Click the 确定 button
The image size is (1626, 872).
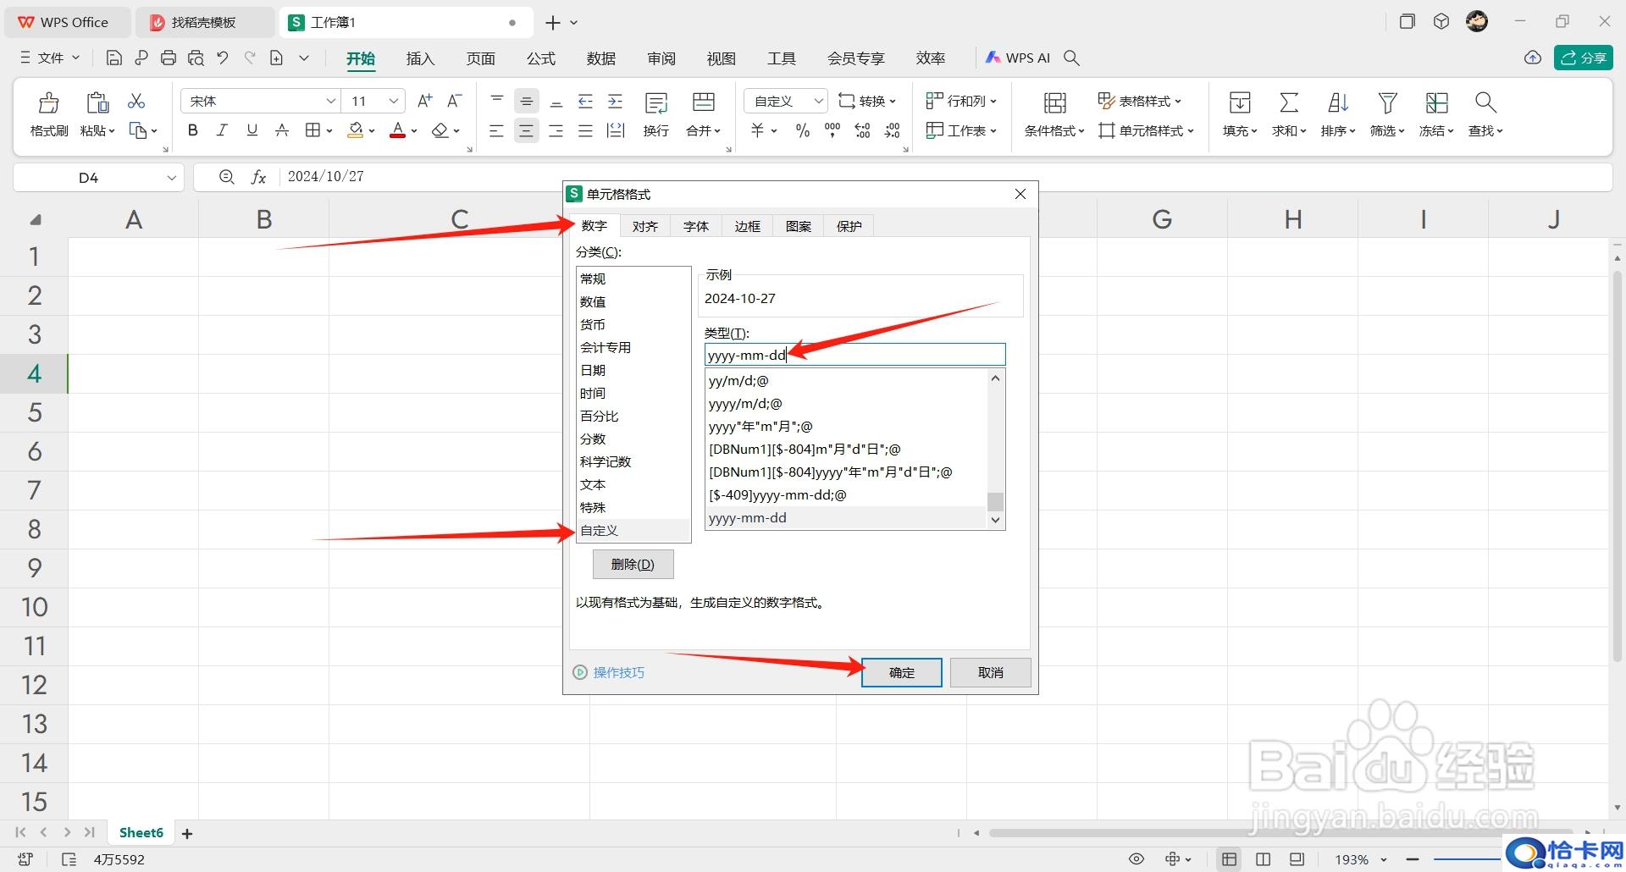coord(902,672)
